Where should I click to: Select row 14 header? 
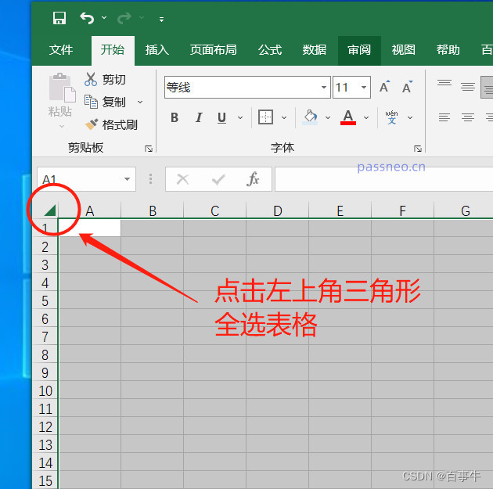[x=45, y=462]
